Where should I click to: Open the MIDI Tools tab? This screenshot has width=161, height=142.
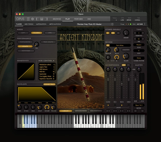29,24
